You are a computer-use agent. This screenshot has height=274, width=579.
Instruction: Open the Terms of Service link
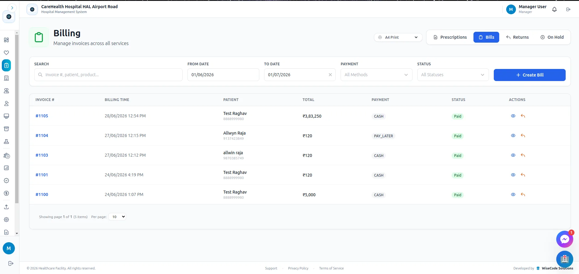332,268
